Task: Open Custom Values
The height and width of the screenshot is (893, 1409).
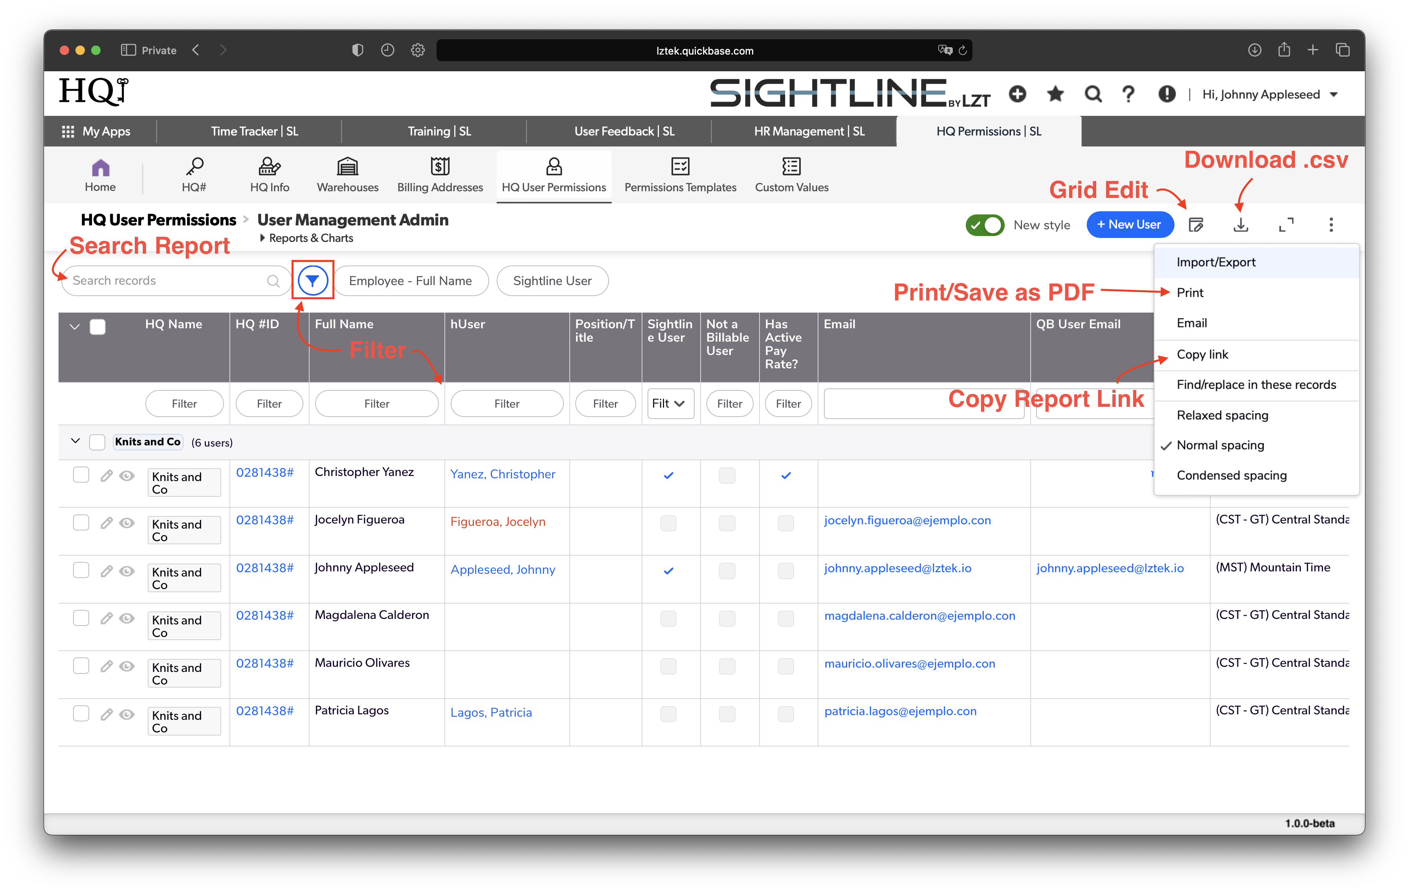Action: coord(792,174)
